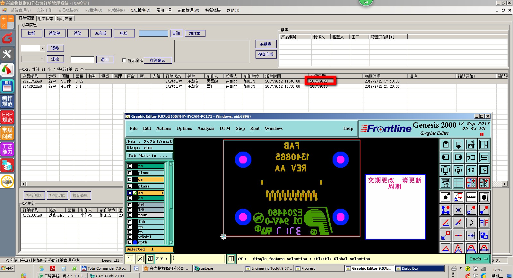Enable the 显示全部 checkbox
513x278 pixels.
pos(124,60)
